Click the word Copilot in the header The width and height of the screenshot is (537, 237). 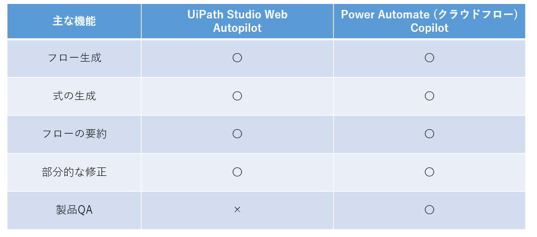[x=430, y=28]
